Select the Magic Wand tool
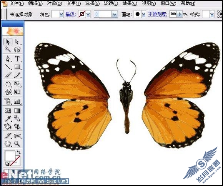Viewport: 223px width, 186px height. (x=8, y=50)
